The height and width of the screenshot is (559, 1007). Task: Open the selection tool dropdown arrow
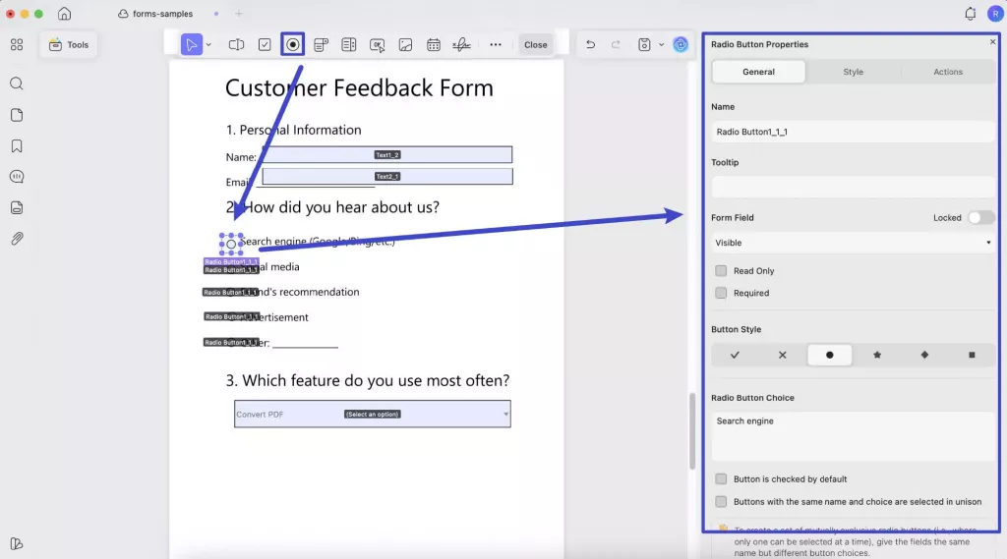coord(208,45)
